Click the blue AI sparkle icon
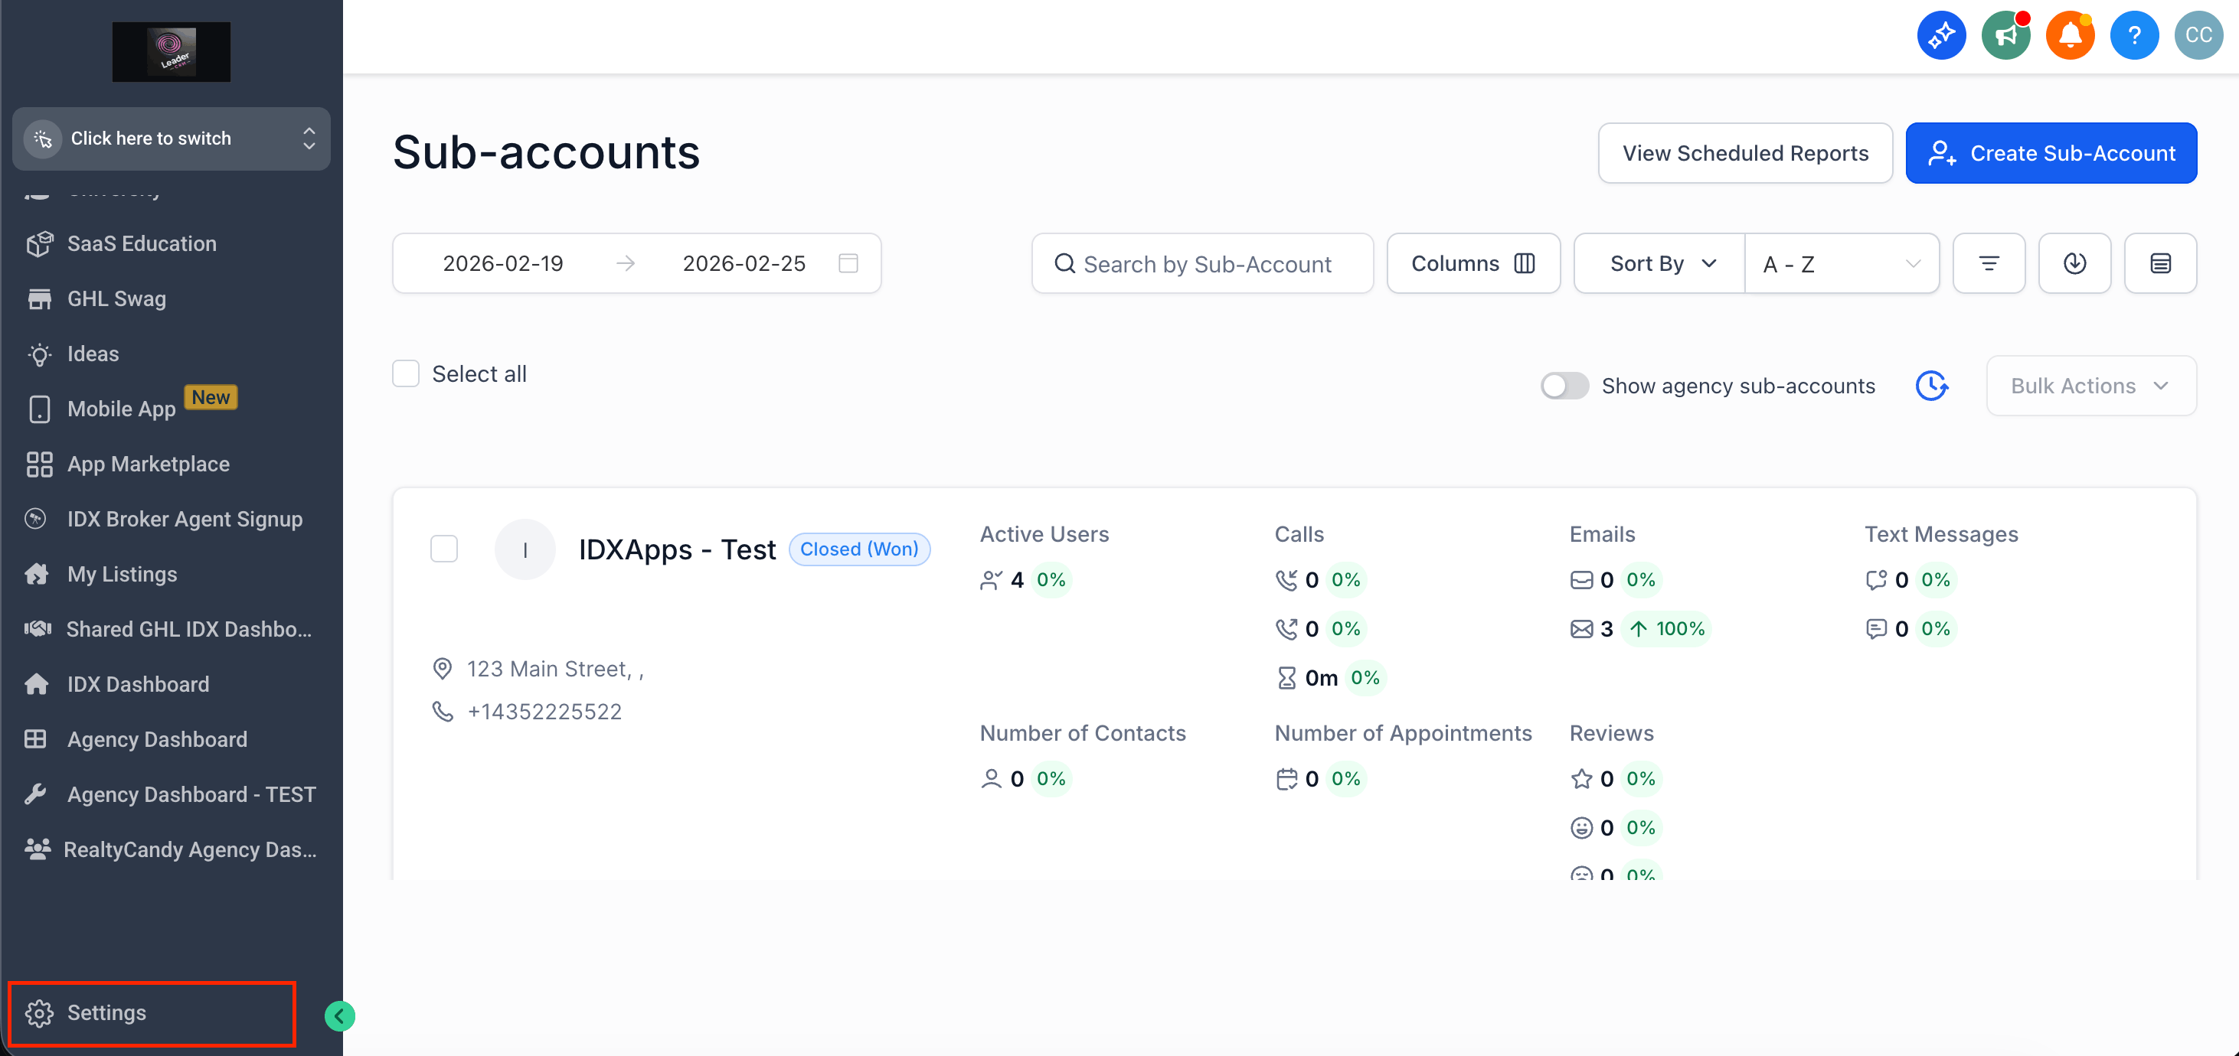This screenshot has width=2239, height=1056. click(x=1941, y=36)
